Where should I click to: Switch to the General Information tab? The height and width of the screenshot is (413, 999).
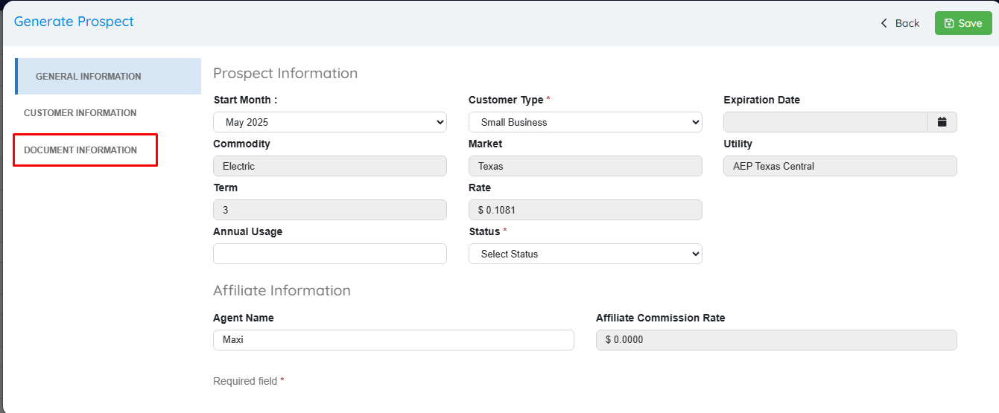tap(88, 77)
